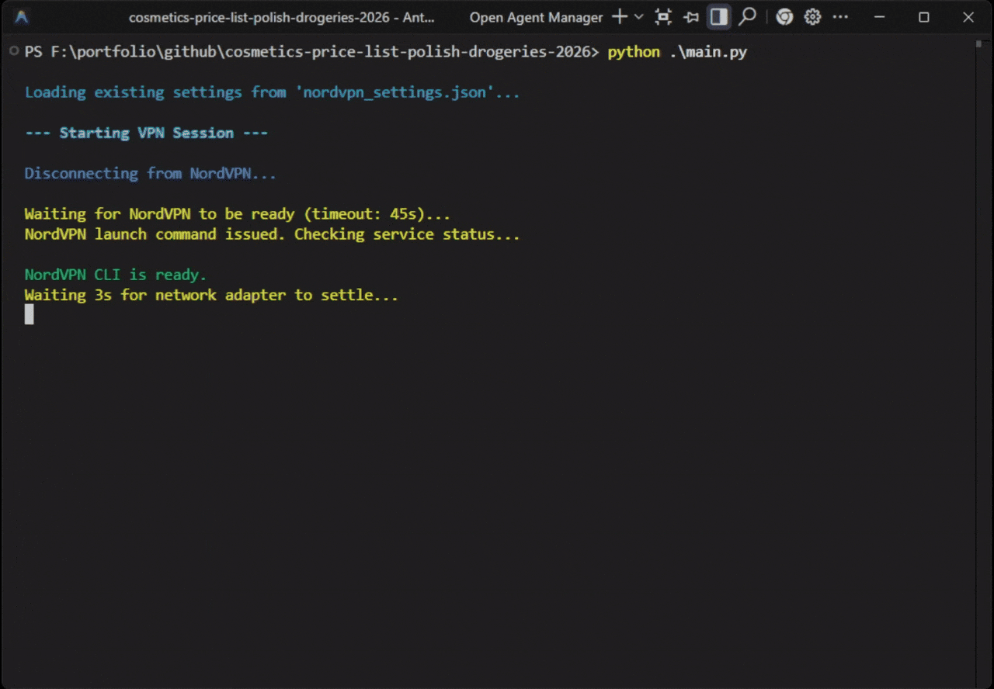Image resolution: width=994 pixels, height=689 pixels.
Task: Open settings with the gear icon
Action: coord(812,17)
